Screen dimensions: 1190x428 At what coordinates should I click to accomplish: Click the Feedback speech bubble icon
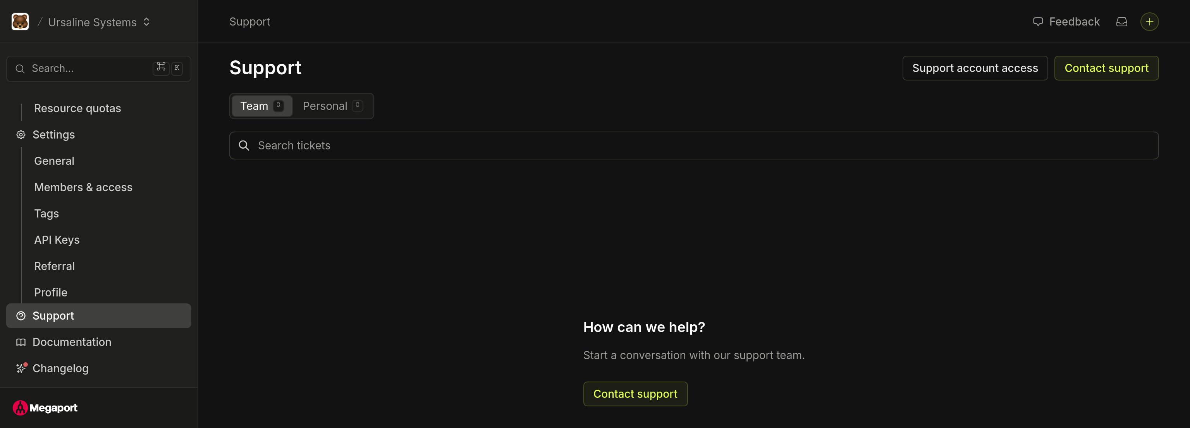(1037, 22)
